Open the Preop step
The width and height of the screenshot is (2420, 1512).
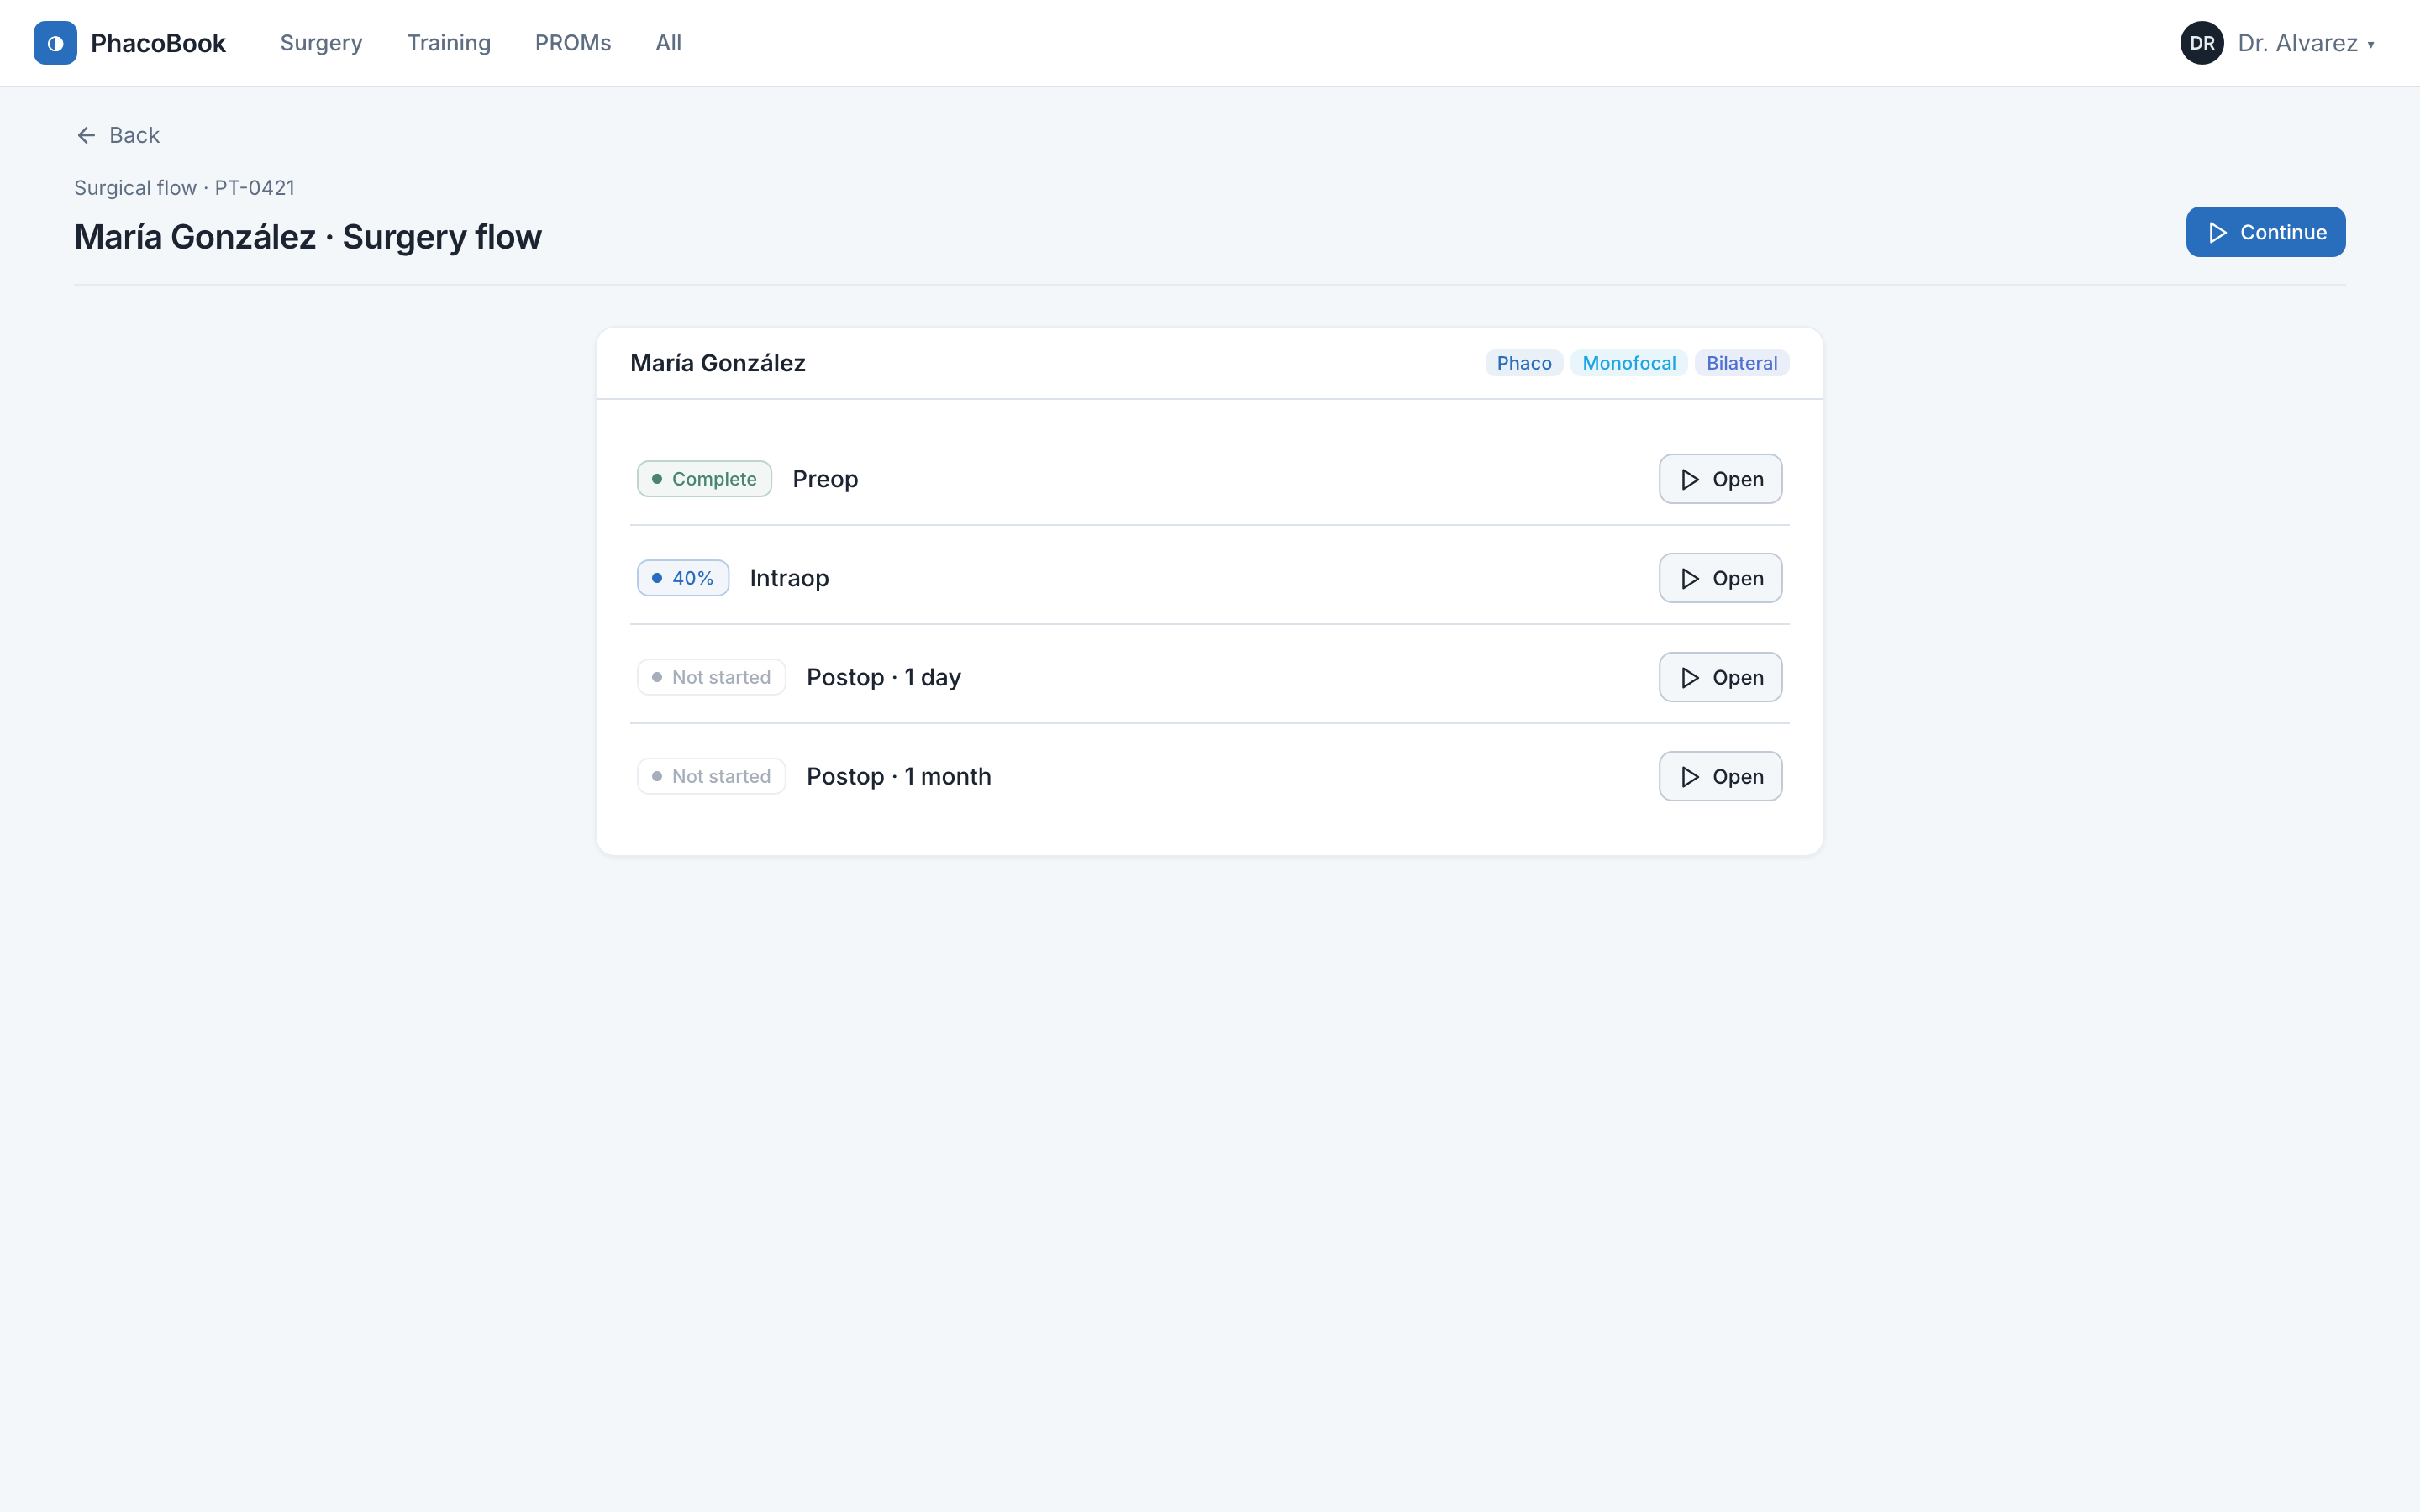pos(1720,479)
